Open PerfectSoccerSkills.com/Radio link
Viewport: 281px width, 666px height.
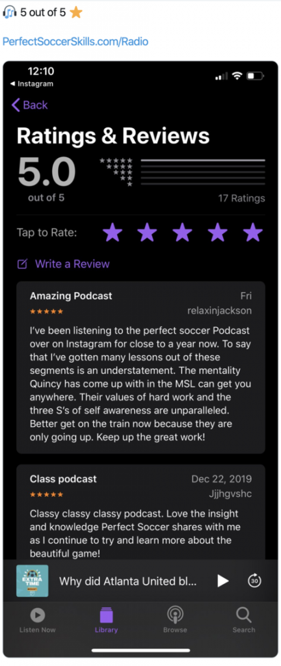(x=75, y=42)
